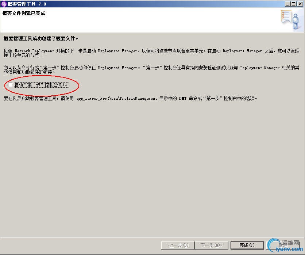Screen dimensions: 305x255
Task: Click the iyunv.com watermark text
Action: coord(289,249)
